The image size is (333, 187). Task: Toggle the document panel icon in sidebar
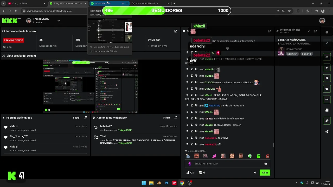pyautogui.click(x=327, y=78)
